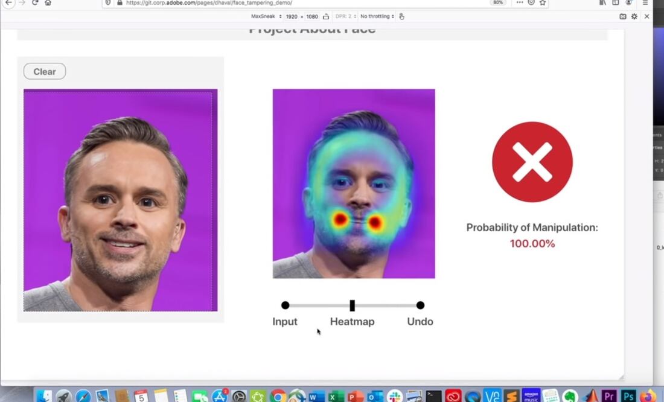Screen dimensions: 664x402
Task: Open the MaxSneak device dropdown
Action: pos(266,16)
